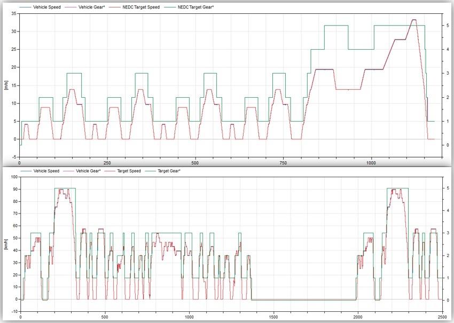Screen dimensions: 454x323
Task: Click tick label 70 on km/h axis
Action: [x=15, y=214]
